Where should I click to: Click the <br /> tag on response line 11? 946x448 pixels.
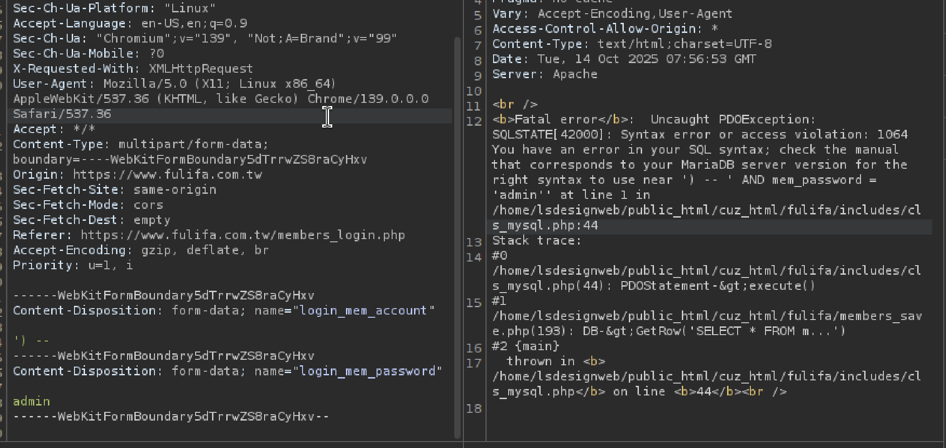tap(515, 104)
